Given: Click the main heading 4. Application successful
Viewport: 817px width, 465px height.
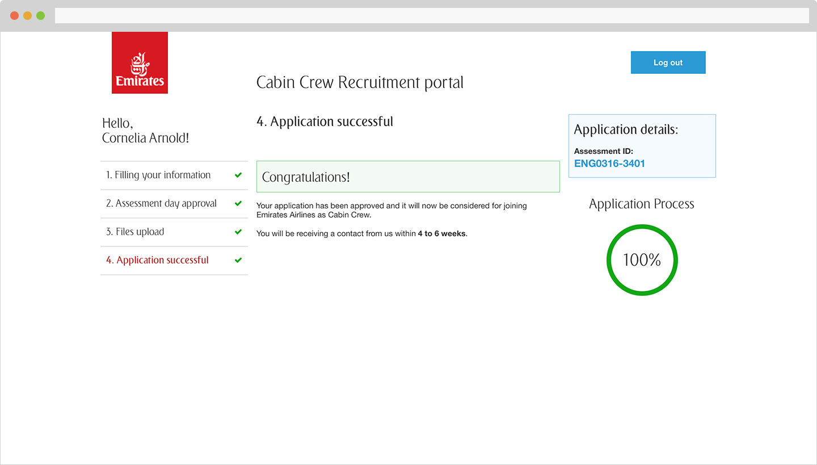Looking at the screenshot, I should coord(325,122).
